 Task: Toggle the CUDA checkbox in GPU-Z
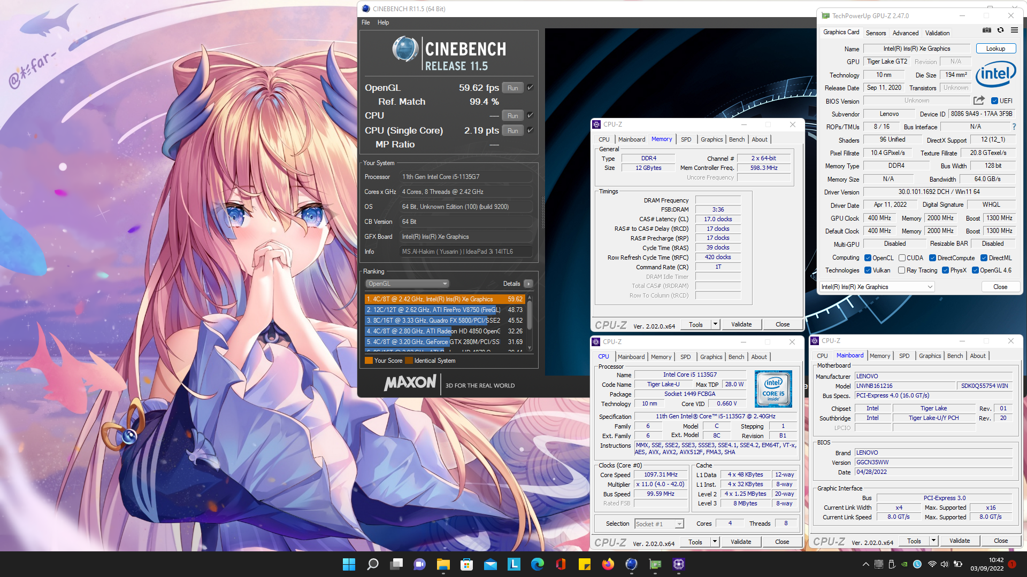[x=902, y=258]
